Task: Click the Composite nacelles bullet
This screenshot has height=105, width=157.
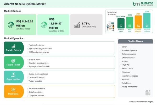Action: click(x=36, y=96)
